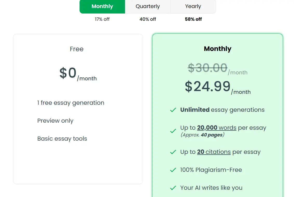Image resolution: width=294 pixels, height=197 pixels.
Task: Click the 40% off discount label
Action: pyautogui.click(x=148, y=19)
